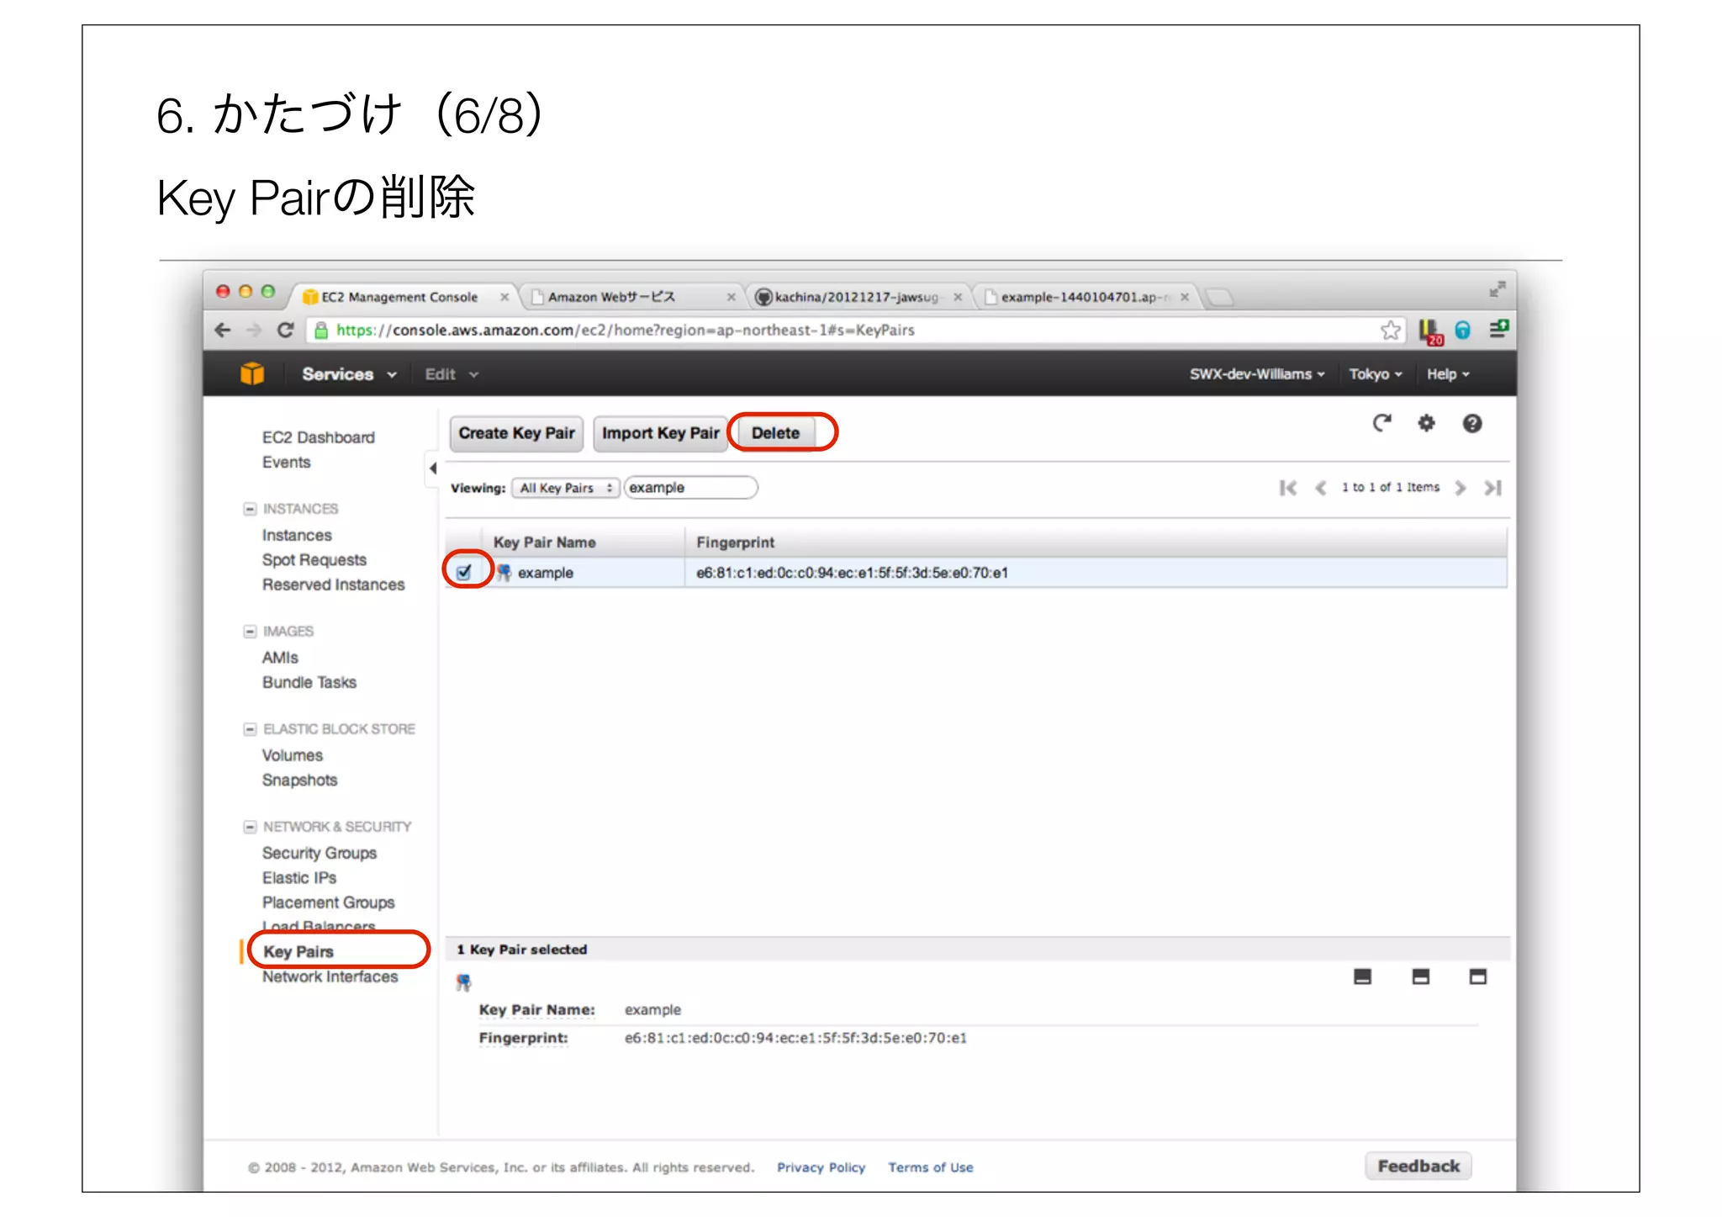The image size is (1722, 1217).
Task: Collapse the INSTANCES section
Action: tap(250, 509)
